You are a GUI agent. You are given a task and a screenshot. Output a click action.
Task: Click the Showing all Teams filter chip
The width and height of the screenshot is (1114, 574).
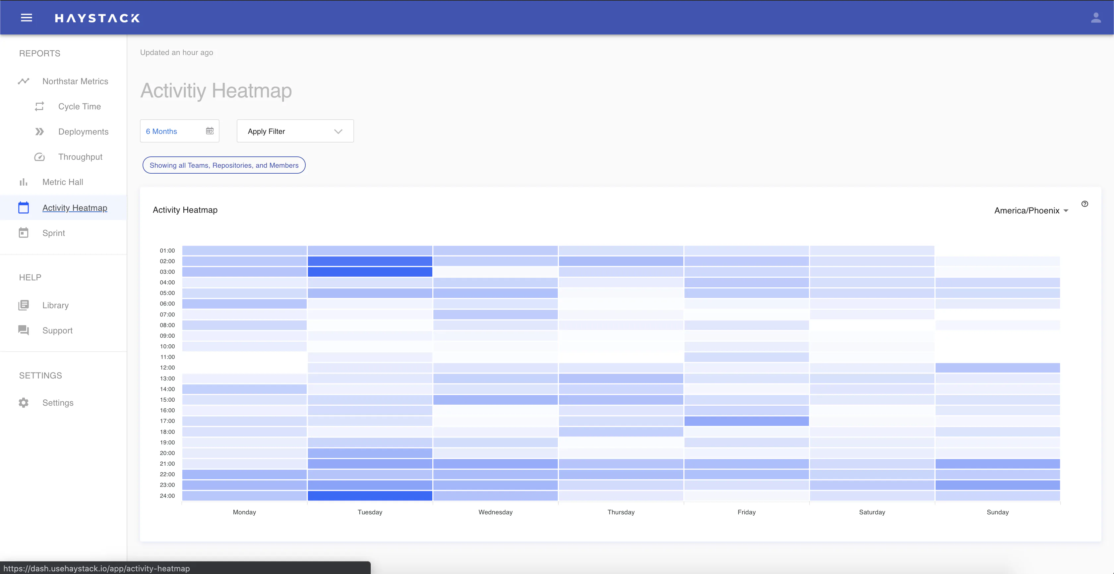coord(223,165)
